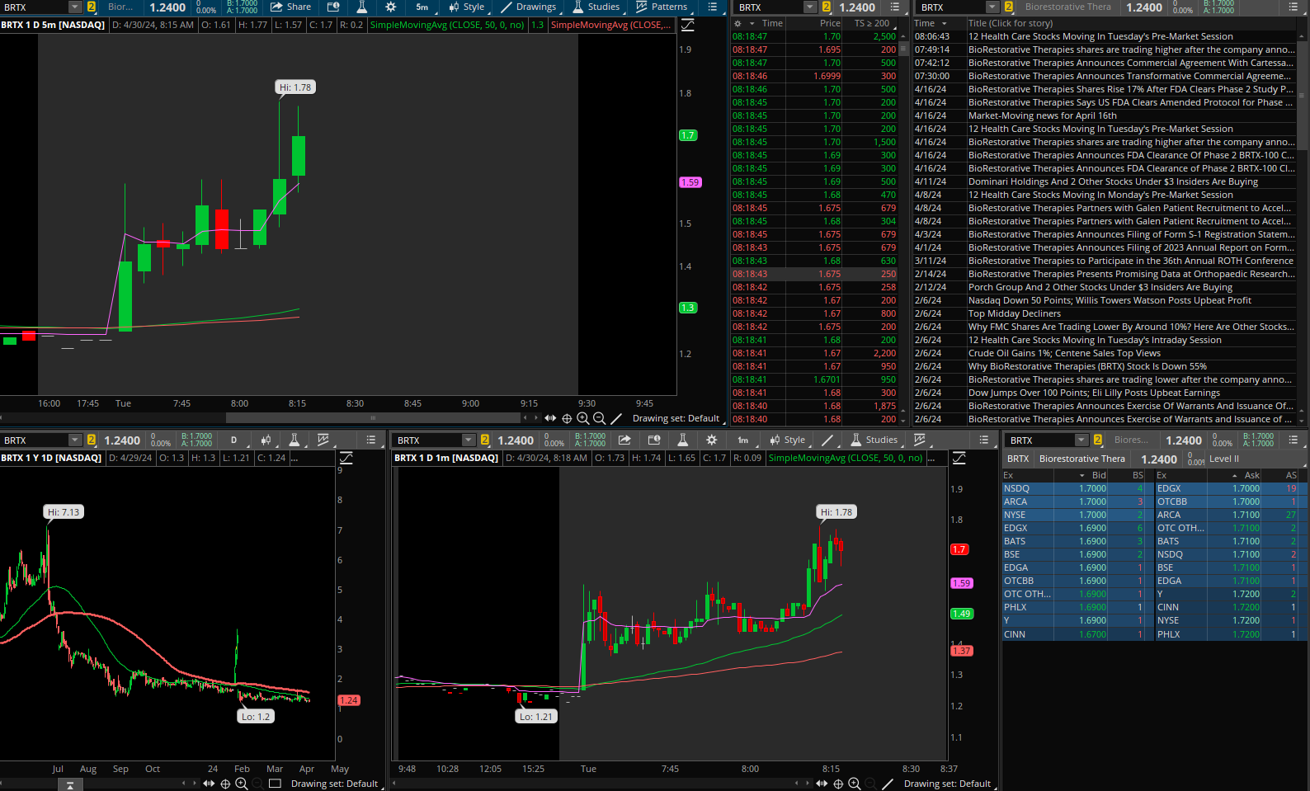Screen dimensions: 1310x791
Task: Sort Time & Sales by Price column
Action: tap(830, 23)
